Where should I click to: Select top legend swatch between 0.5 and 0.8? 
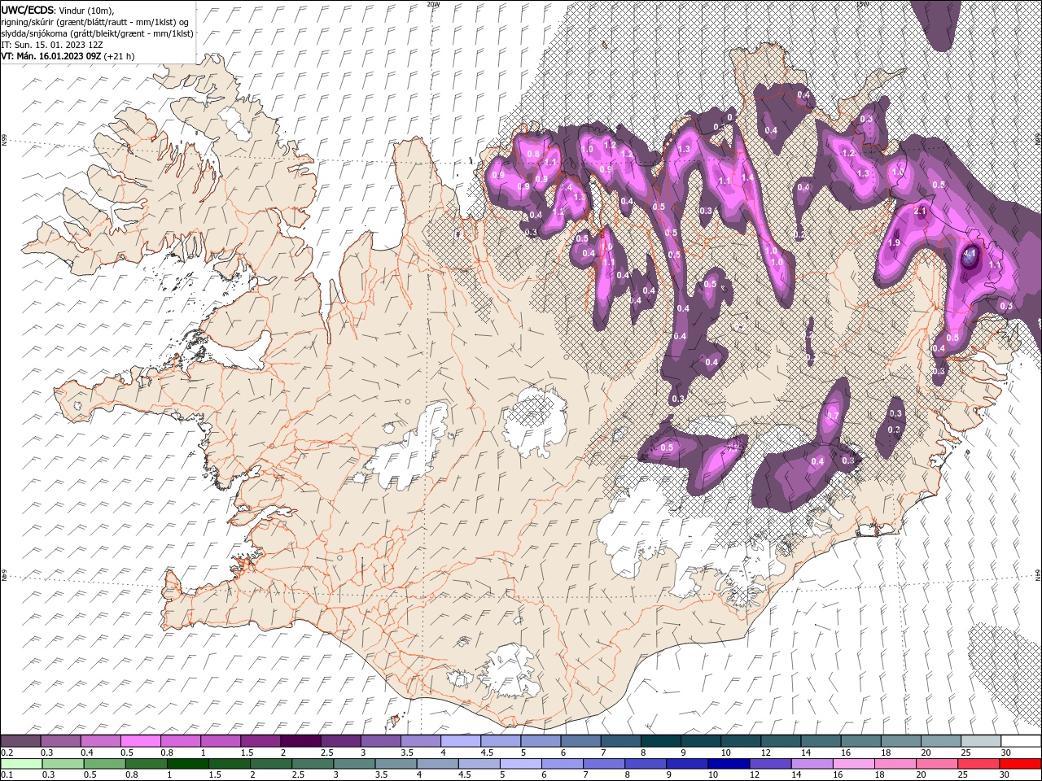[141, 741]
